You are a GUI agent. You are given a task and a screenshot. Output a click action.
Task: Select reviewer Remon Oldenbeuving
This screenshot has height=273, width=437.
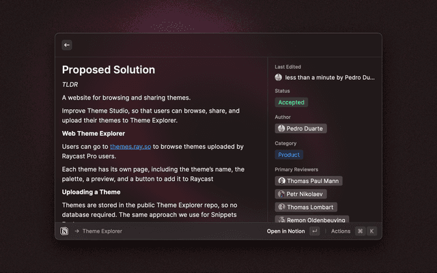[x=312, y=220]
